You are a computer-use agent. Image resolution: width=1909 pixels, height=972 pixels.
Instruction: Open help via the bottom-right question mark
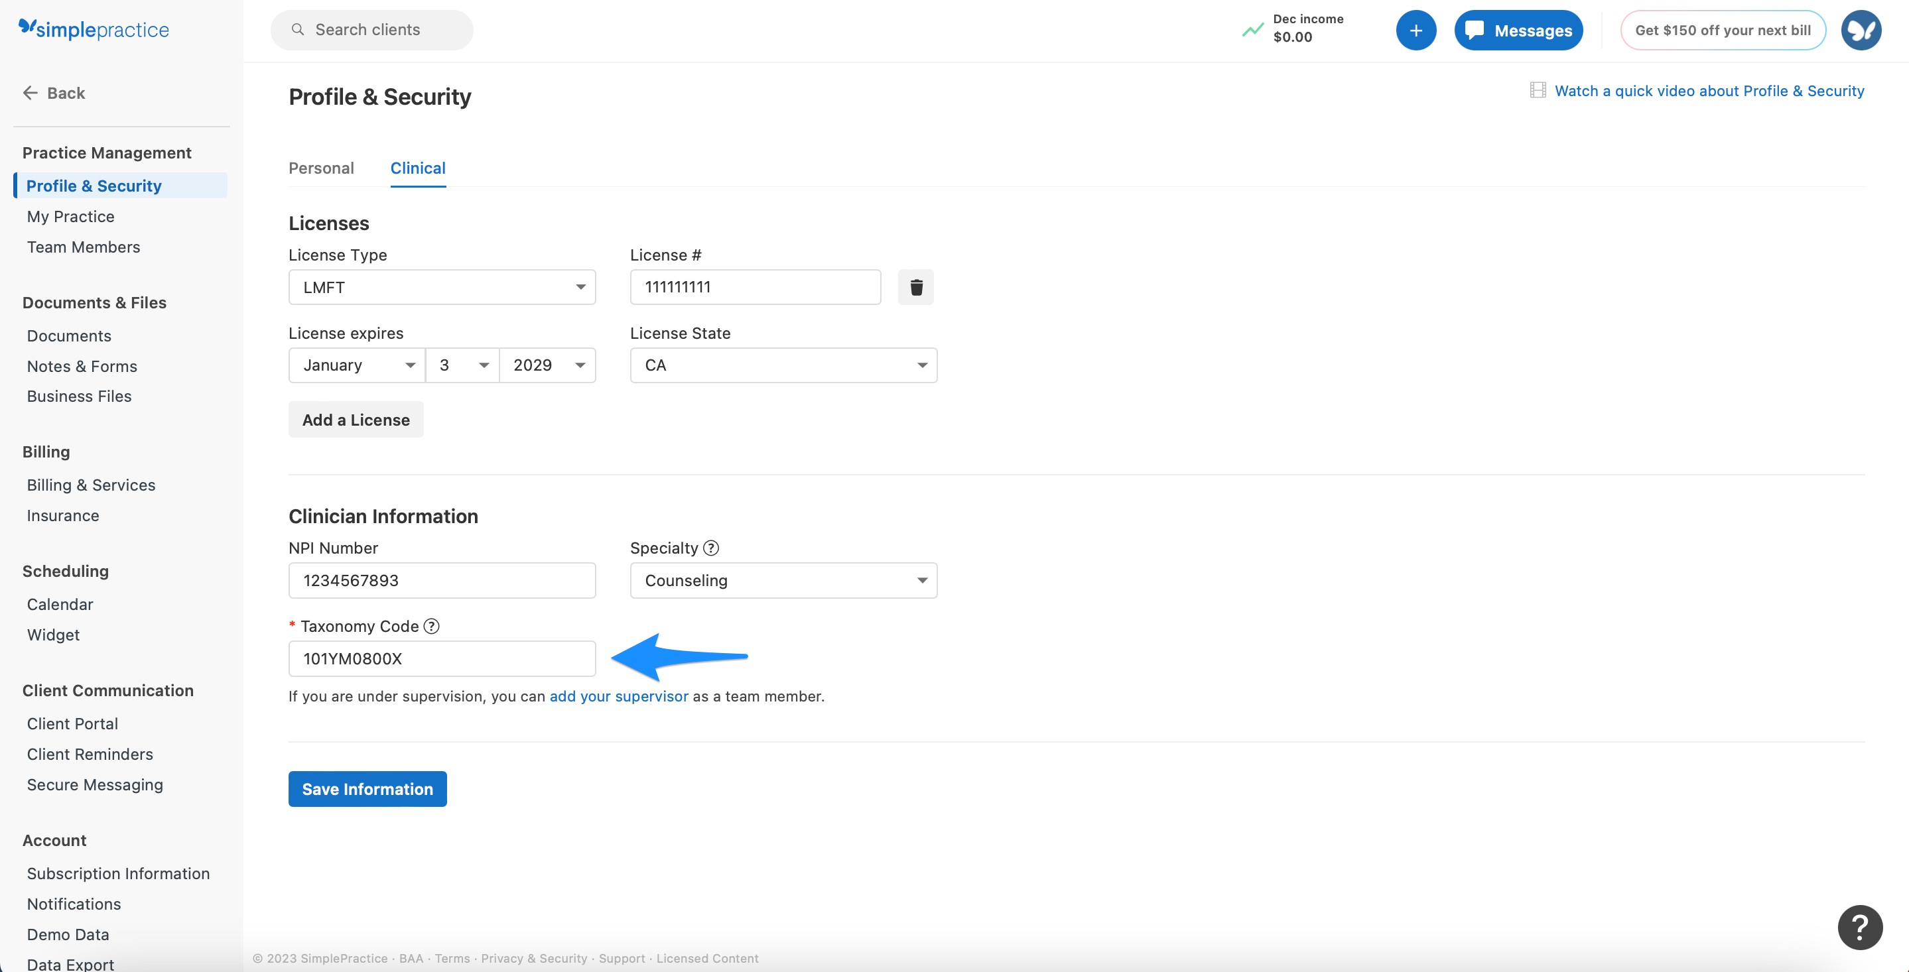(1860, 927)
